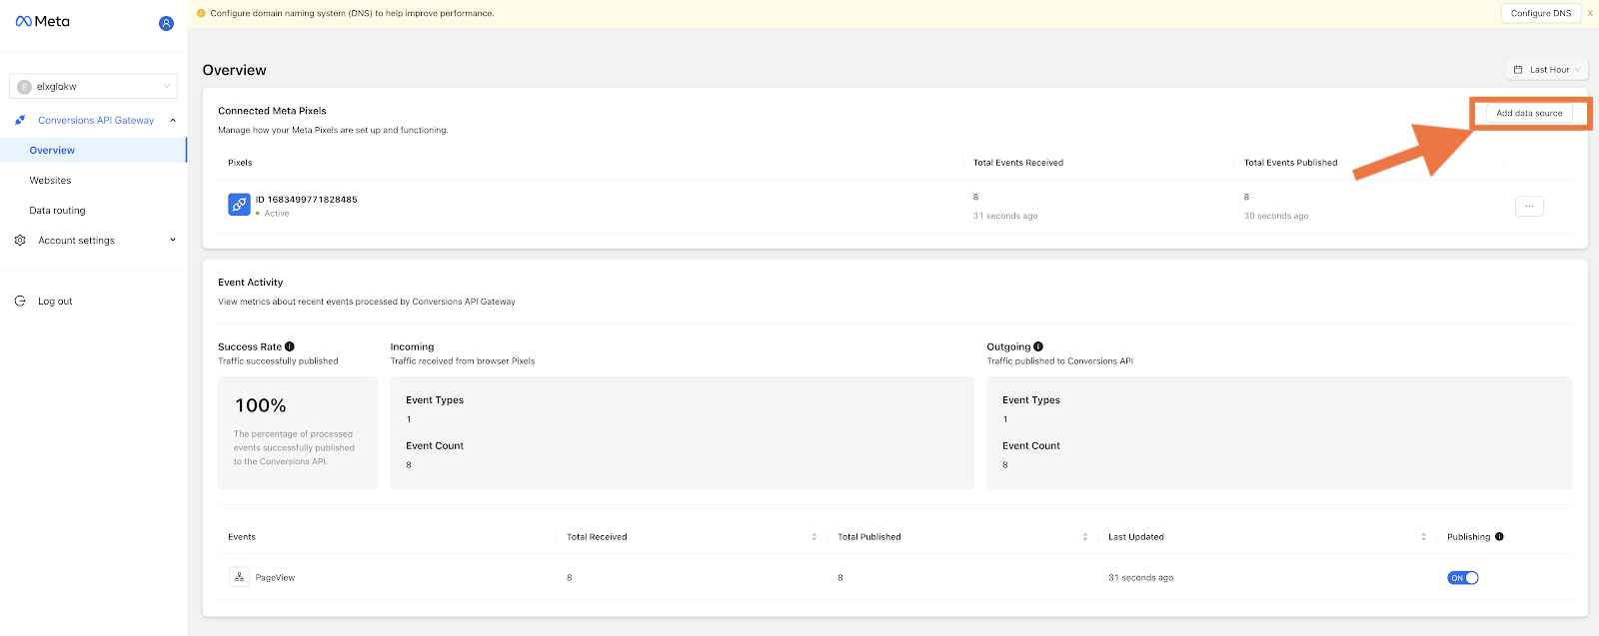This screenshot has width=1599, height=636.
Task: Click 'Traffic published to Conversions API' text
Action: [x=1059, y=361]
